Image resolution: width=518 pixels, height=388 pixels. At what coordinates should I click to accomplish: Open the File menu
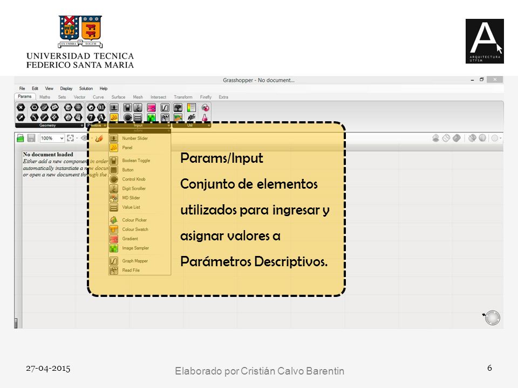22,88
